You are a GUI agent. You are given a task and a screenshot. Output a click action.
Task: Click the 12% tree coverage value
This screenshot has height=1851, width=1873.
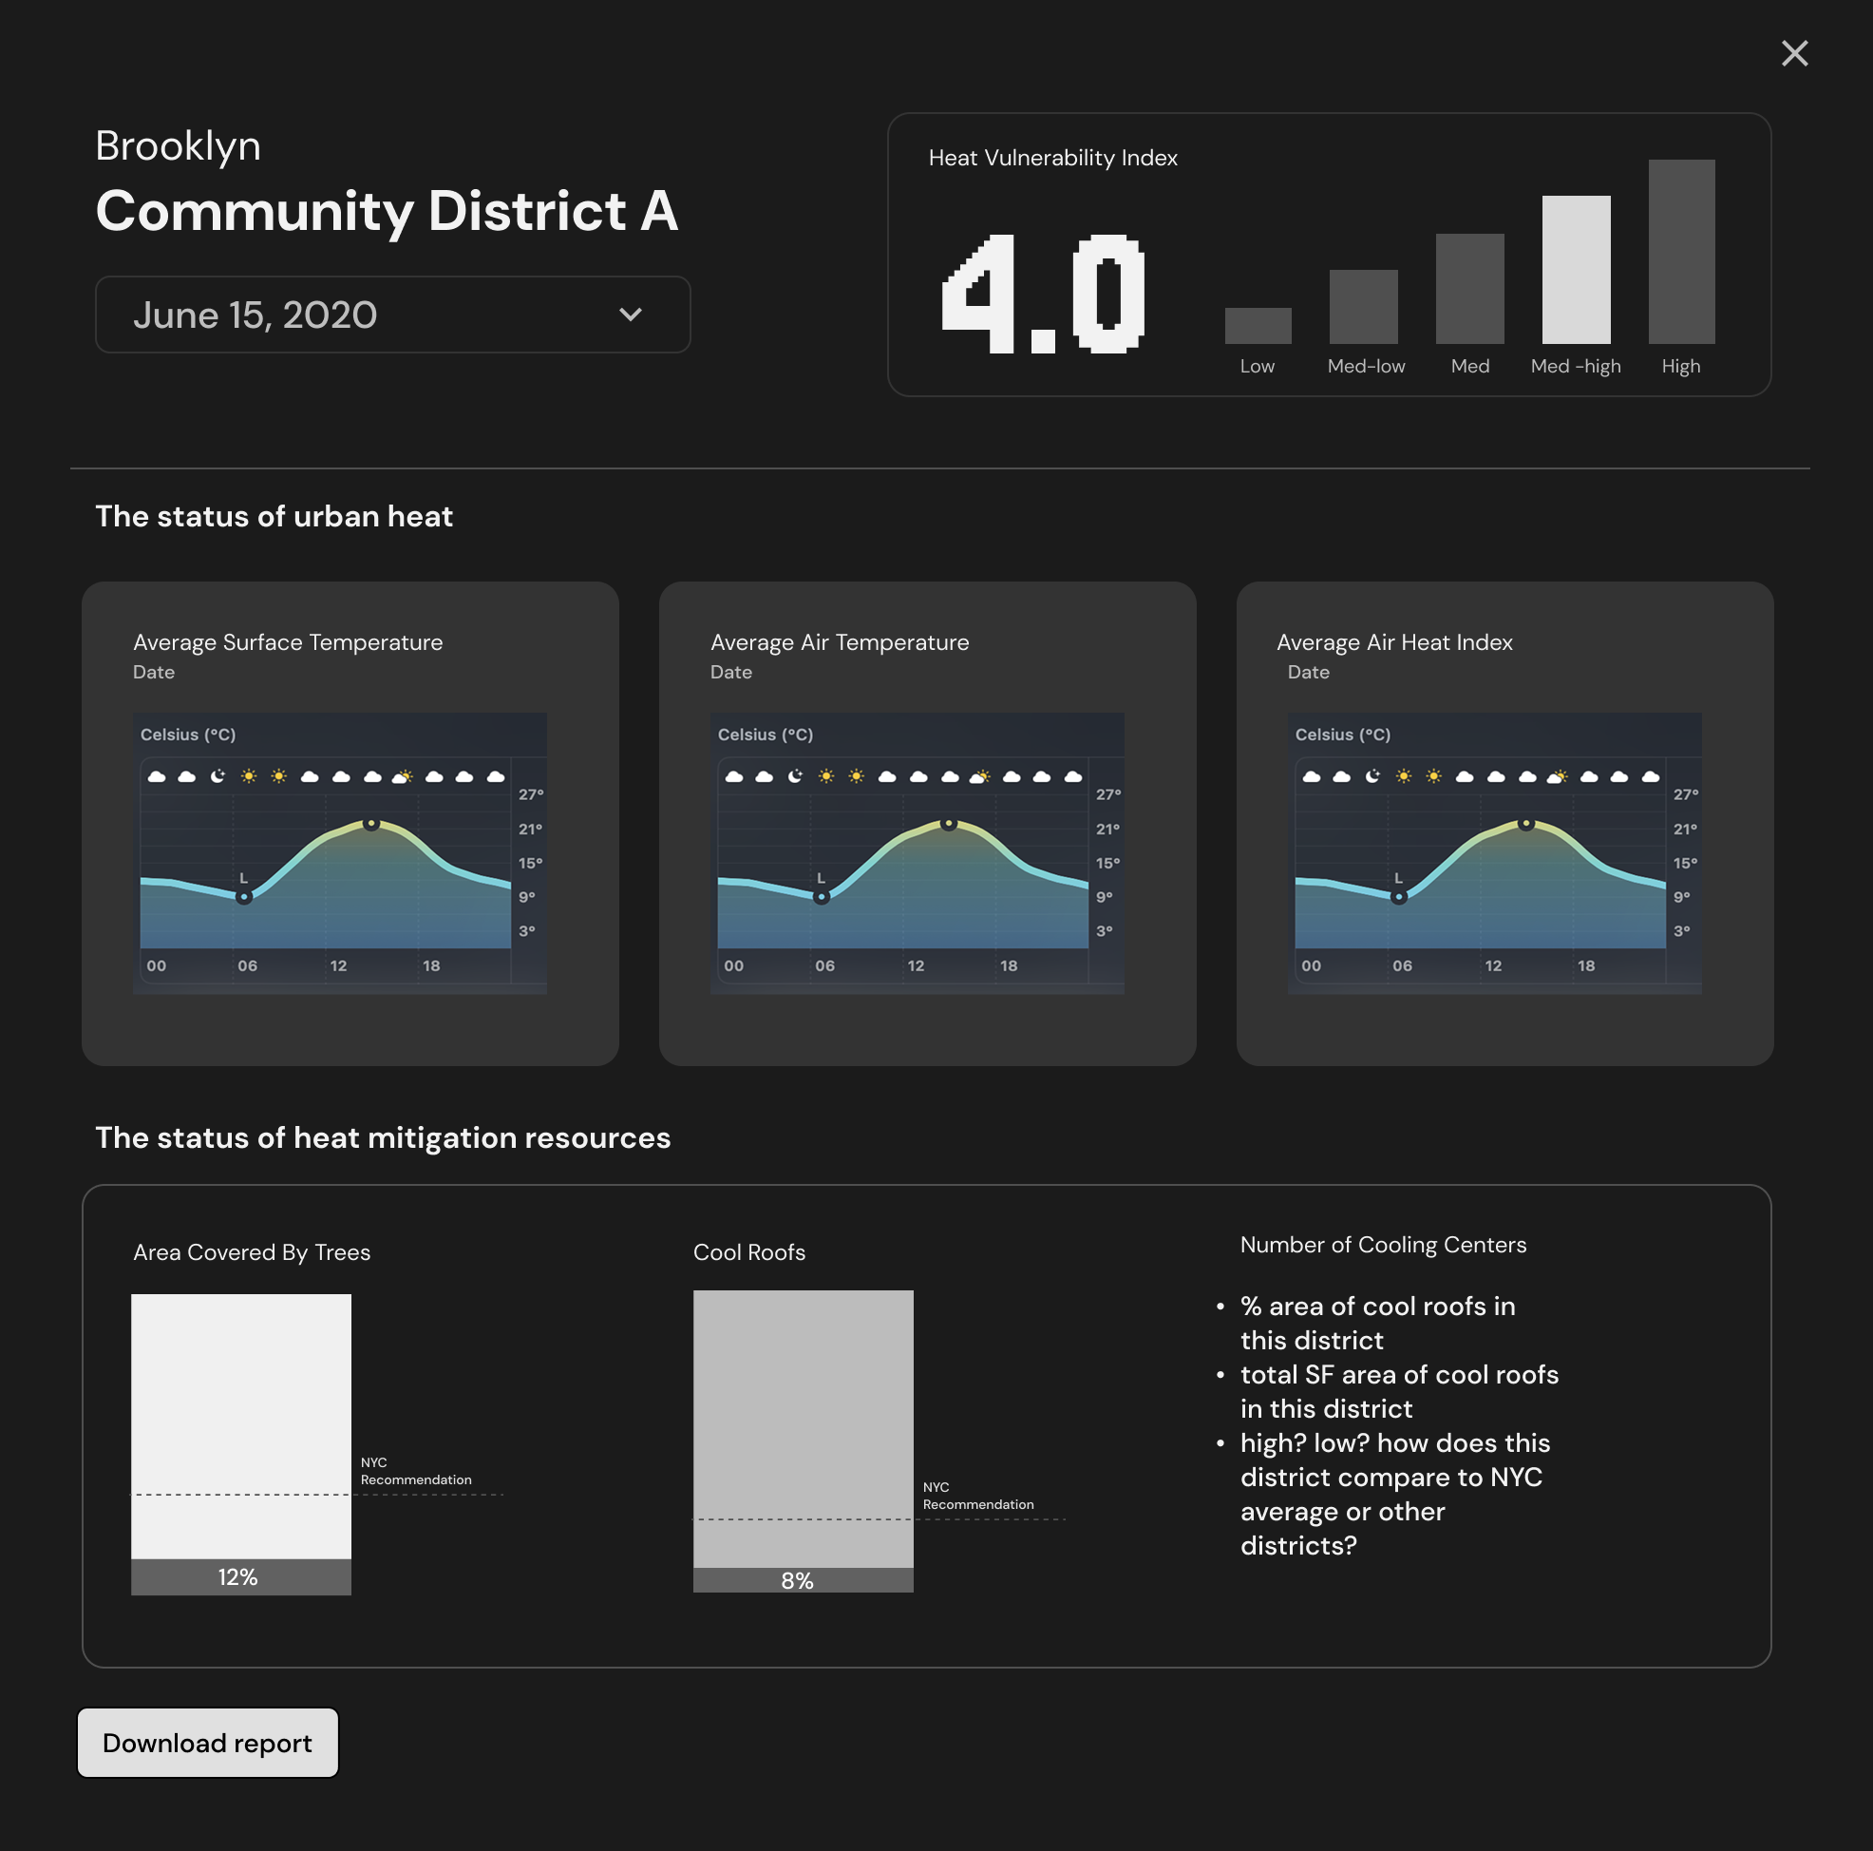[237, 1577]
